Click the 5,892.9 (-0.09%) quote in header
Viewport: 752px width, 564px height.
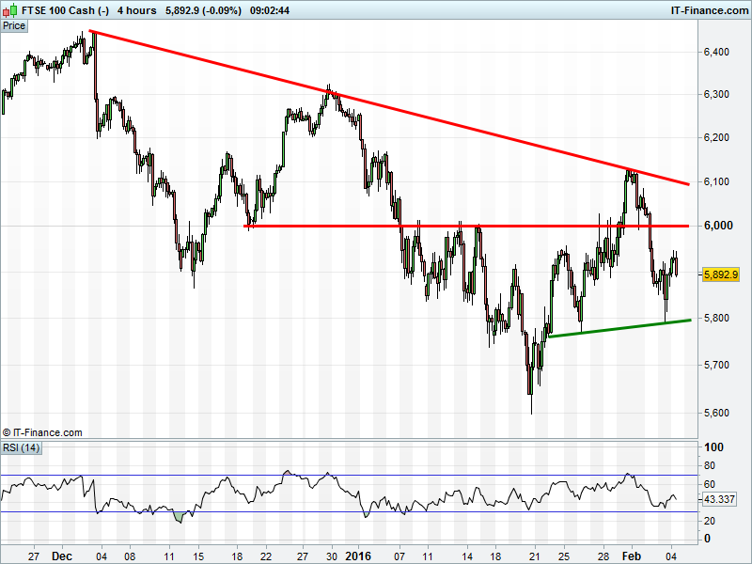click(203, 10)
